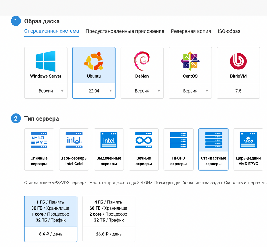Click the 6.6 ₽ / день price
Screen dimensions: 267x247
(x=51, y=234)
